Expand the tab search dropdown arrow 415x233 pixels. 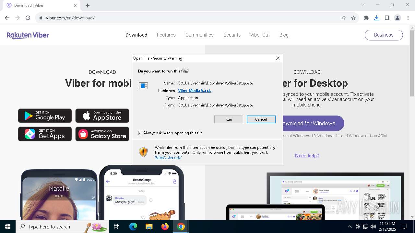point(363,5)
